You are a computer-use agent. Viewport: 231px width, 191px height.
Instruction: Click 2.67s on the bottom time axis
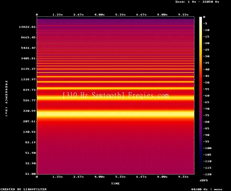click(79, 177)
